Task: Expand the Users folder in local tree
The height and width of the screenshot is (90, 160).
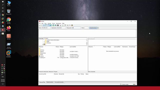Action: coord(44,41)
